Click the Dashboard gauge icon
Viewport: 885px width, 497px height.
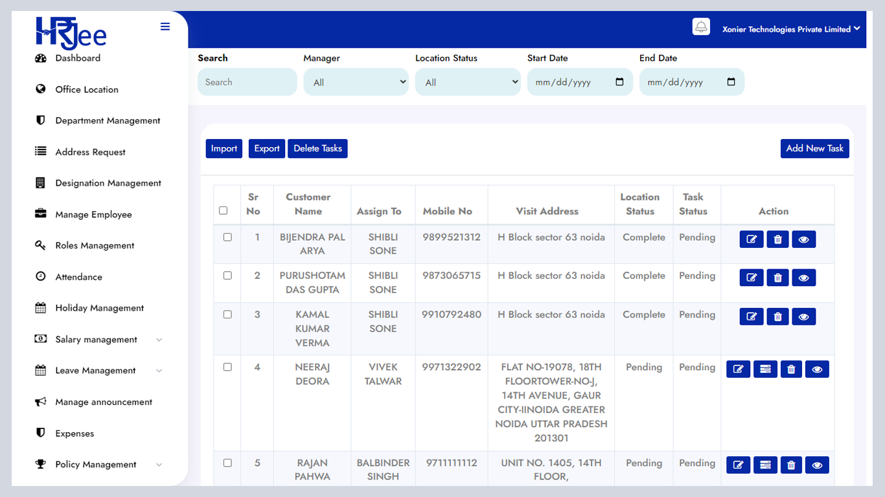pyautogui.click(x=41, y=58)
